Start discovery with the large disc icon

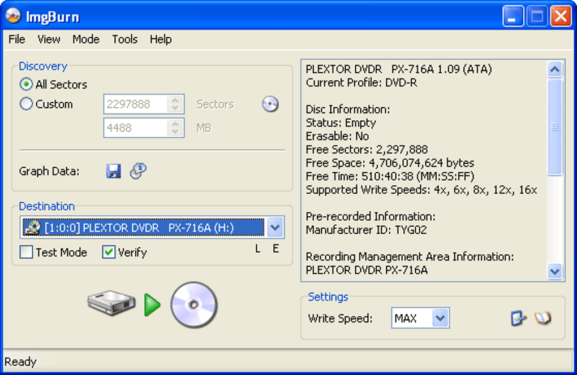(194, 304)
